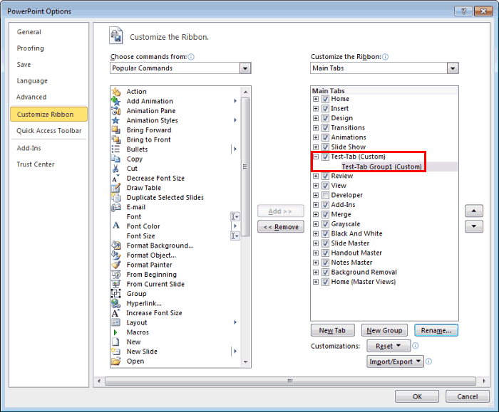
Task: Click the Rename button
Action: (436, 330)
